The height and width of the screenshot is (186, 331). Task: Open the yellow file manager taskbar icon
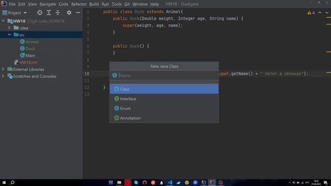point(119,182)
